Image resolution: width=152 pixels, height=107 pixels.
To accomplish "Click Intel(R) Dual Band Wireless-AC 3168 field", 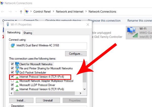I will [48, 46].
